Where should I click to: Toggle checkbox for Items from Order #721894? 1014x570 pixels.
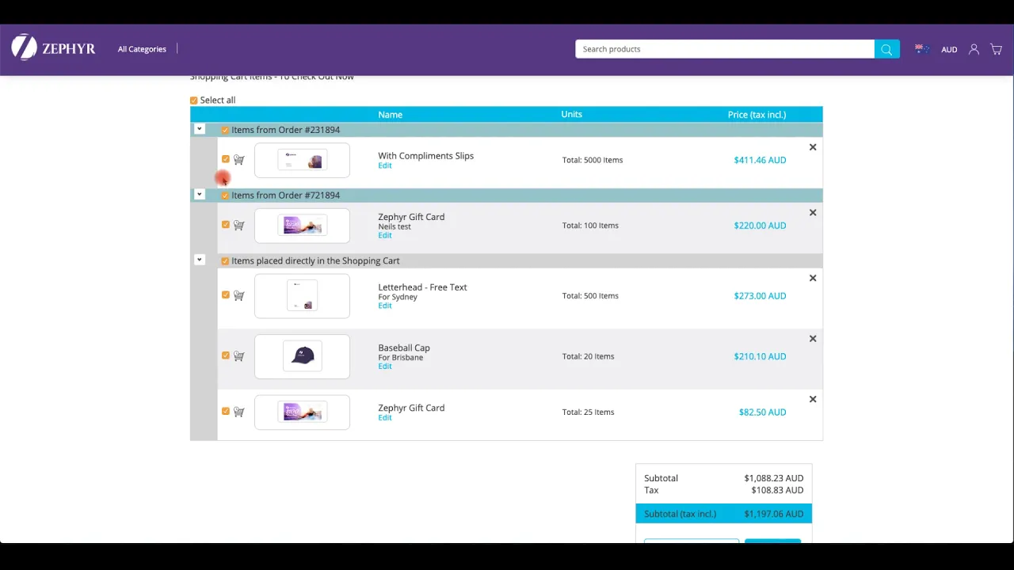click(225, 196)
